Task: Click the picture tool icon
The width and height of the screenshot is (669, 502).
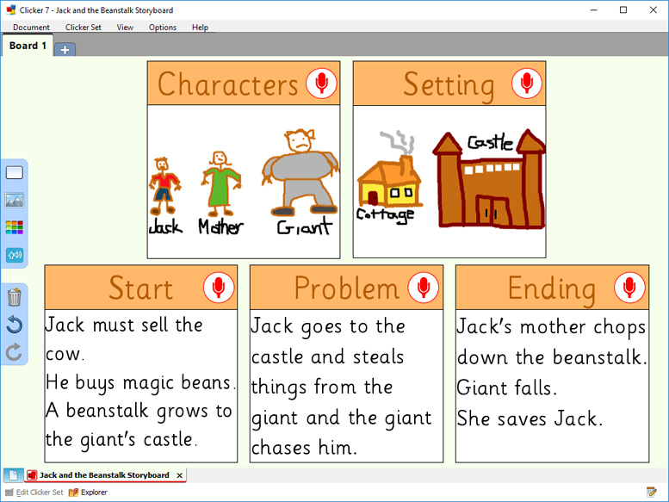Action: [x=15, y=201]
